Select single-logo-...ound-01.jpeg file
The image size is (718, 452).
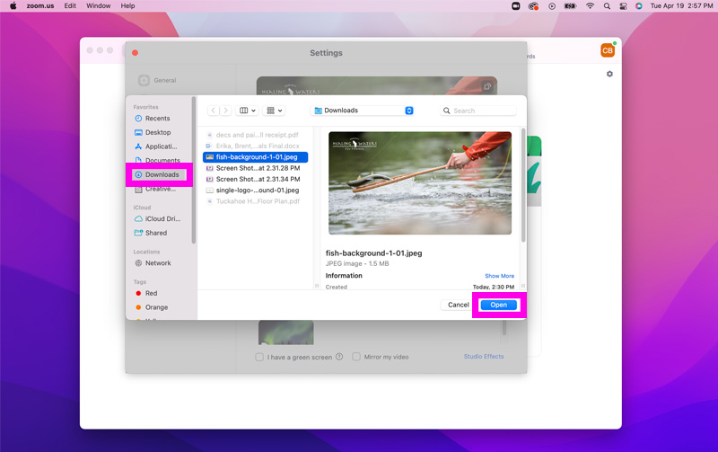[256, 191]
